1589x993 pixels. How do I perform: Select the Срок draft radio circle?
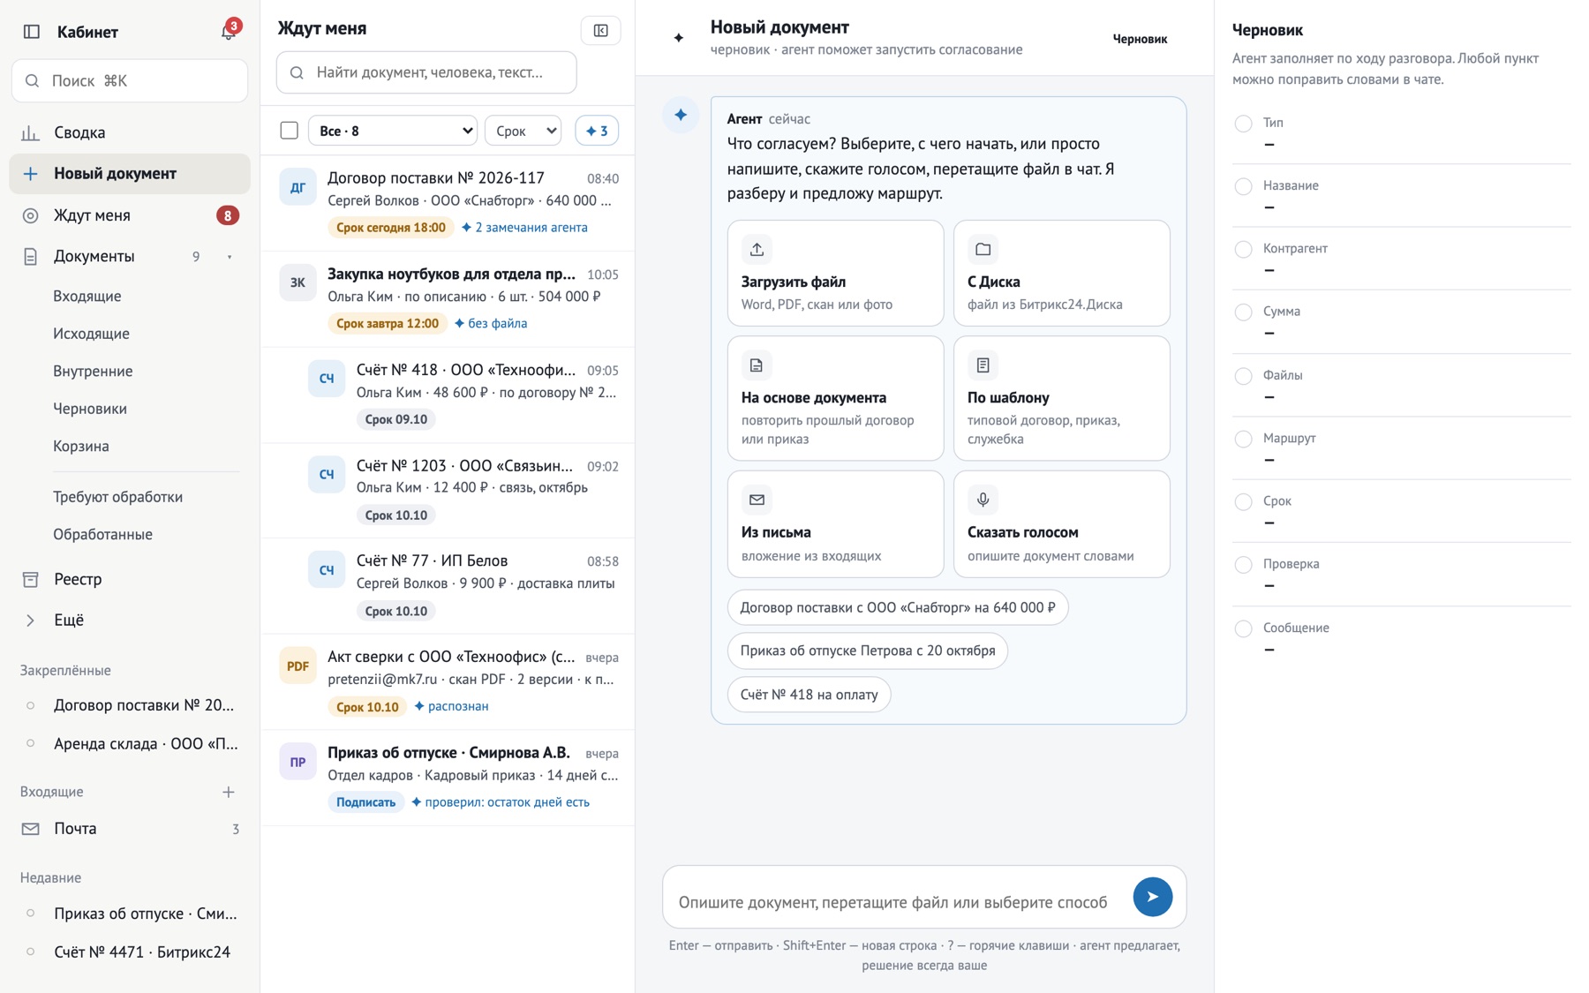(x=1243, y=501)
